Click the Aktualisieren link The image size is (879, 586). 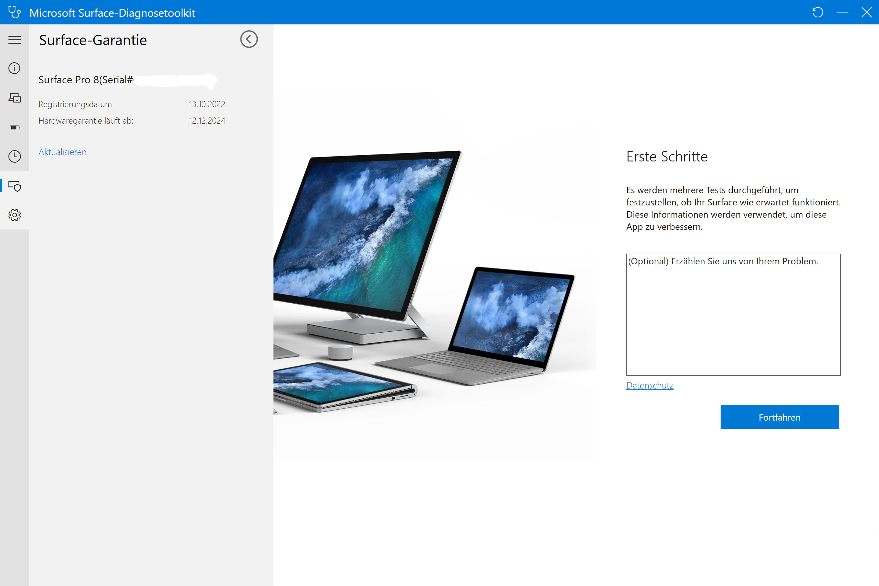[x=62, y=152]
